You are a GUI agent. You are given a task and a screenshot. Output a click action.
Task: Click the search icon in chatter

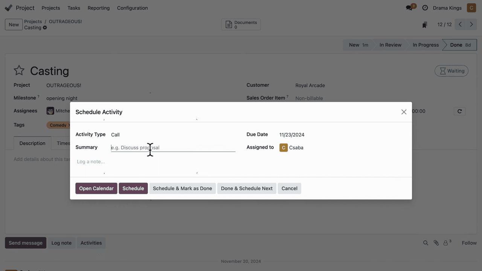[426, 243]
